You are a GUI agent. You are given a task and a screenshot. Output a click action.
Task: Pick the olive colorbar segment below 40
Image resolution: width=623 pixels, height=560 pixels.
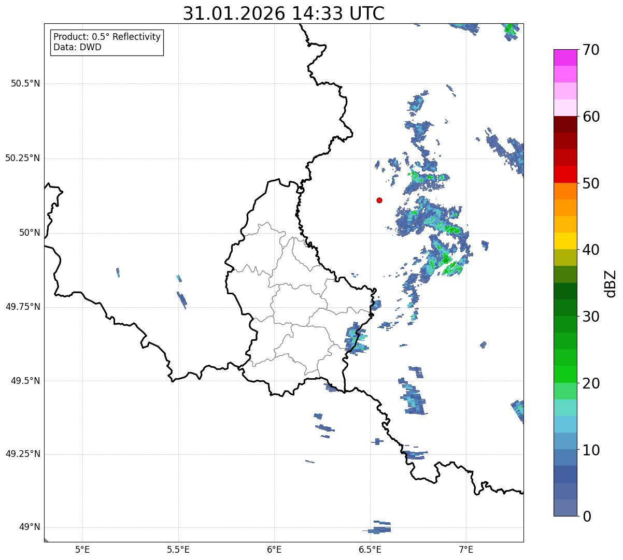click(565, 257)
